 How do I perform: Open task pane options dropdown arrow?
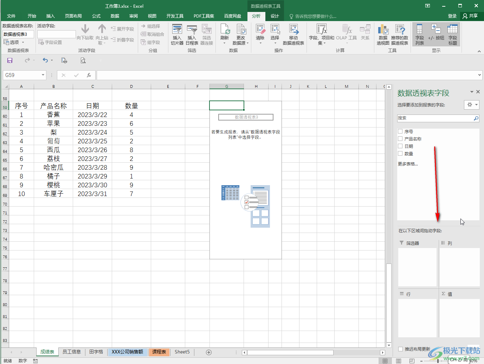pyautogui.click(x=472, y=92)
